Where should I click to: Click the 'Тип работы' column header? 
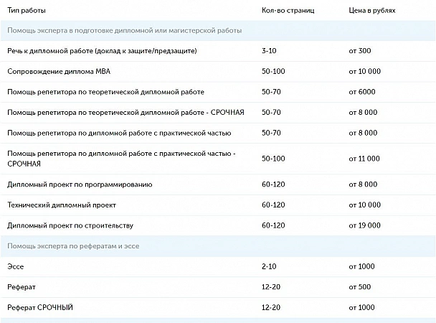tap(27, 11)
